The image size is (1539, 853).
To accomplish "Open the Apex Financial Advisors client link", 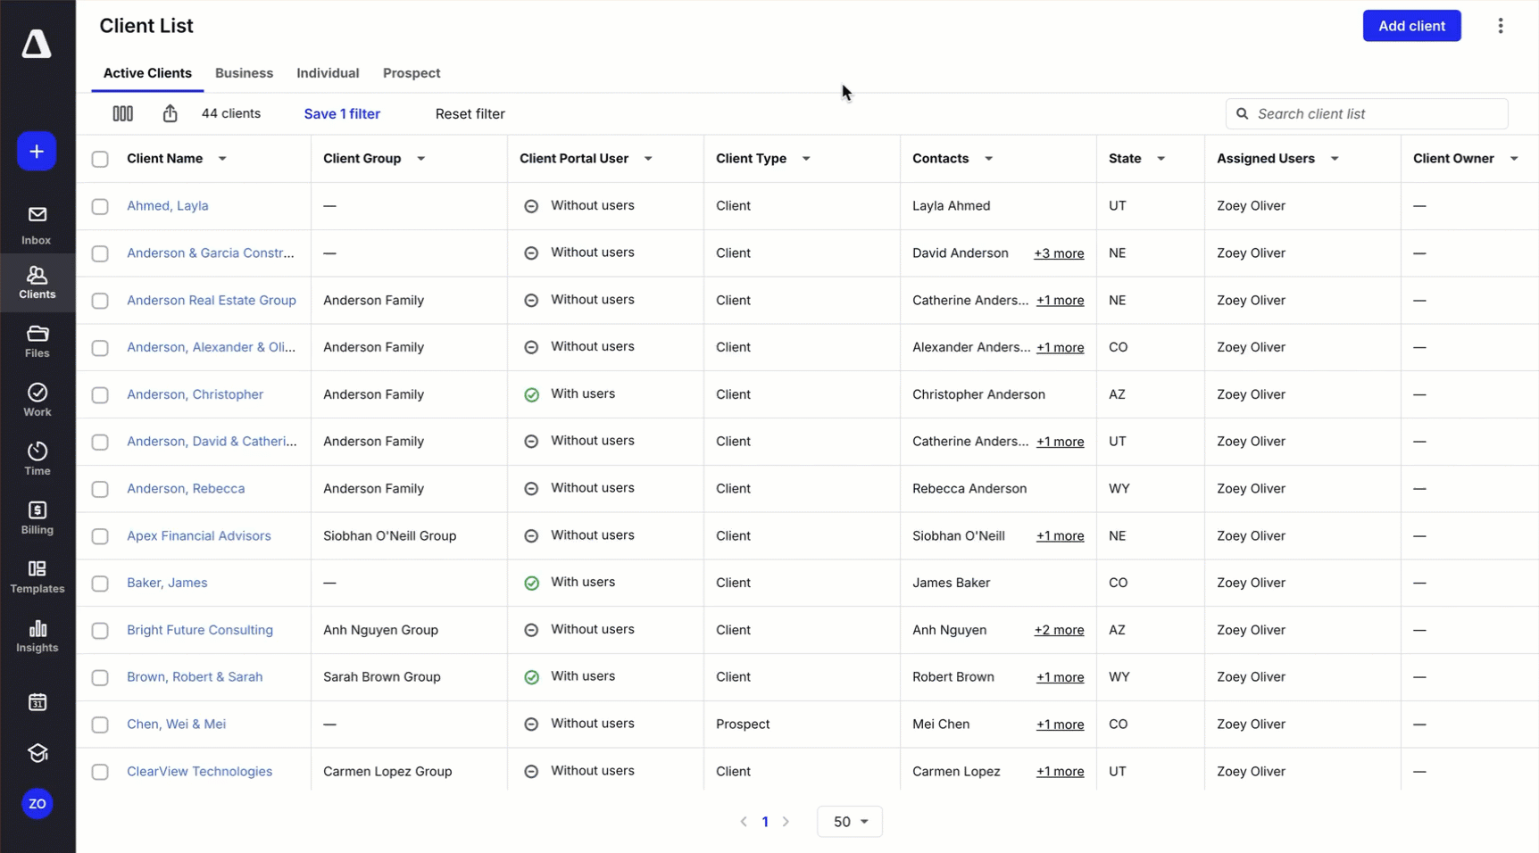I will 198,535.
